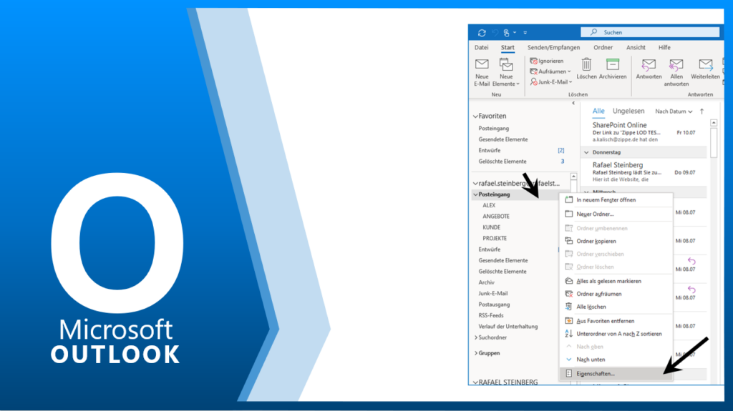The height and width of the screenshot is (411, 733).
Task: Collapse the Donnerstag date group
Action: point(586,152)
